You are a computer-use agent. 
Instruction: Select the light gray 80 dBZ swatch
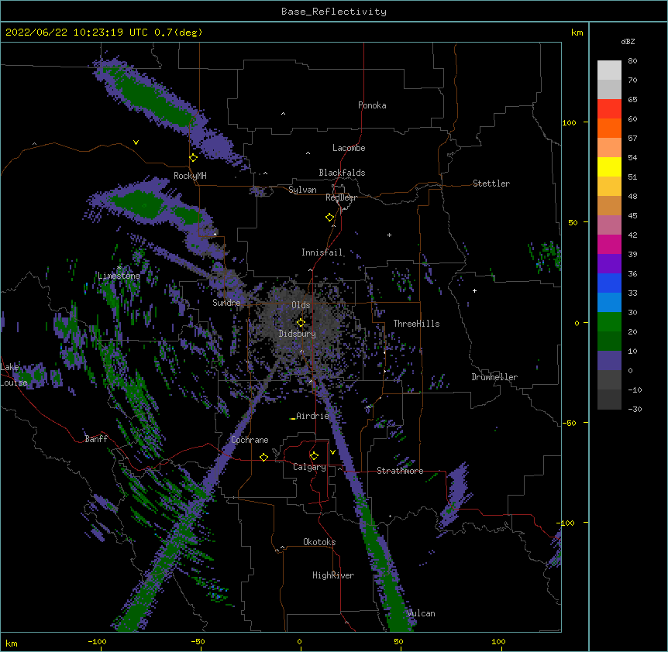point(609,70)
